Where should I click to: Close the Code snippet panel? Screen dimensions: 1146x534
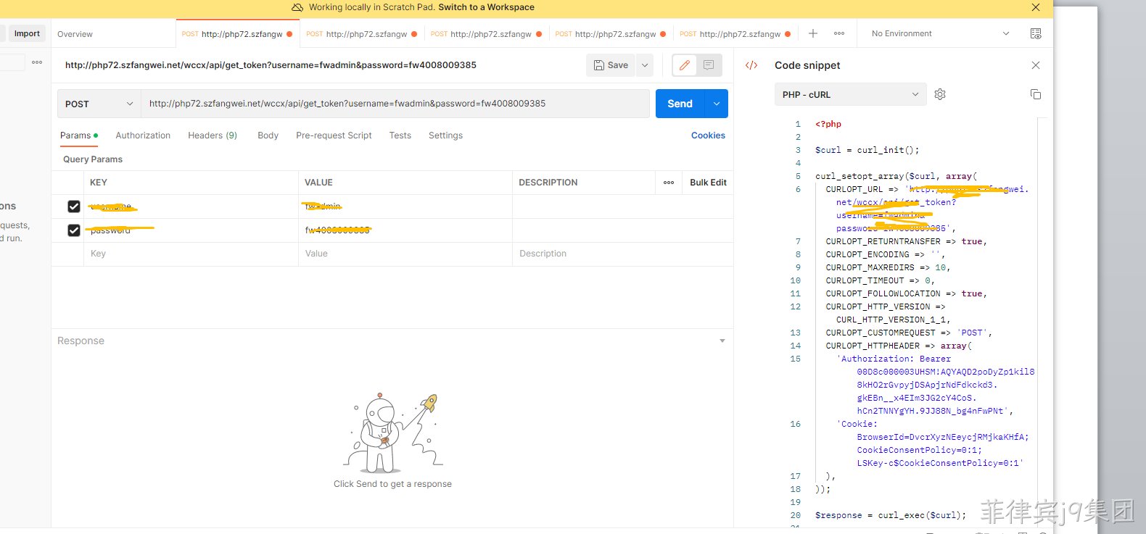(1036, 65)
